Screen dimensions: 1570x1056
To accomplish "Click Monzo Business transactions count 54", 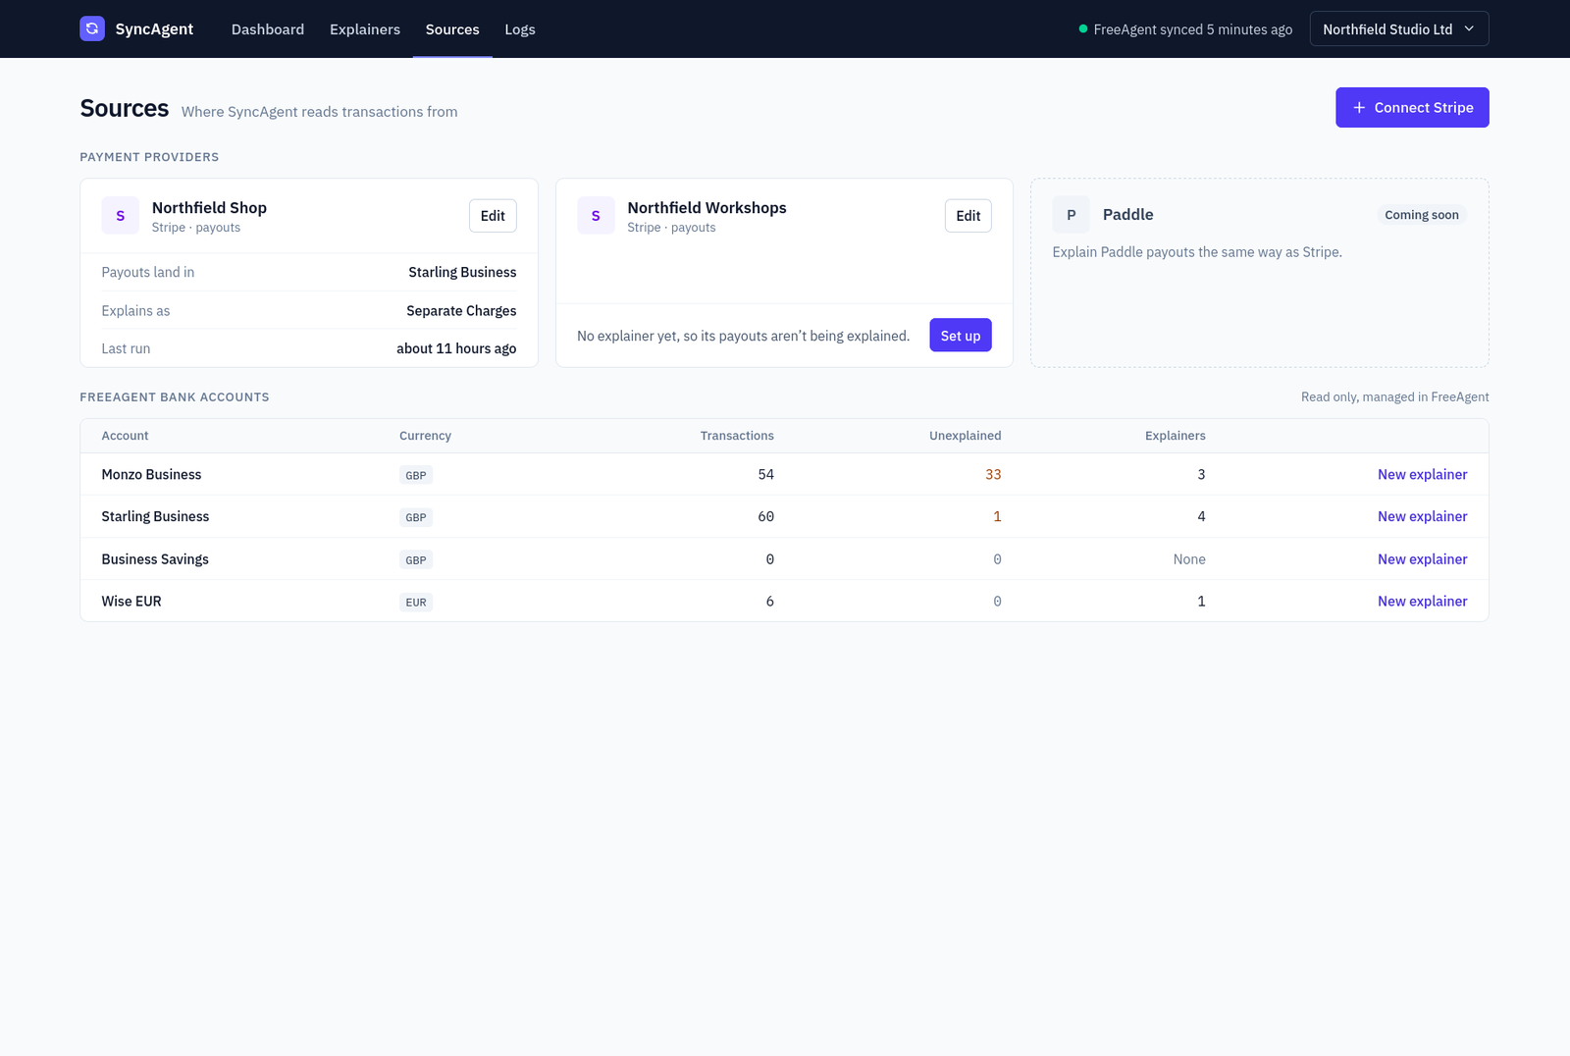I will 766,474.
